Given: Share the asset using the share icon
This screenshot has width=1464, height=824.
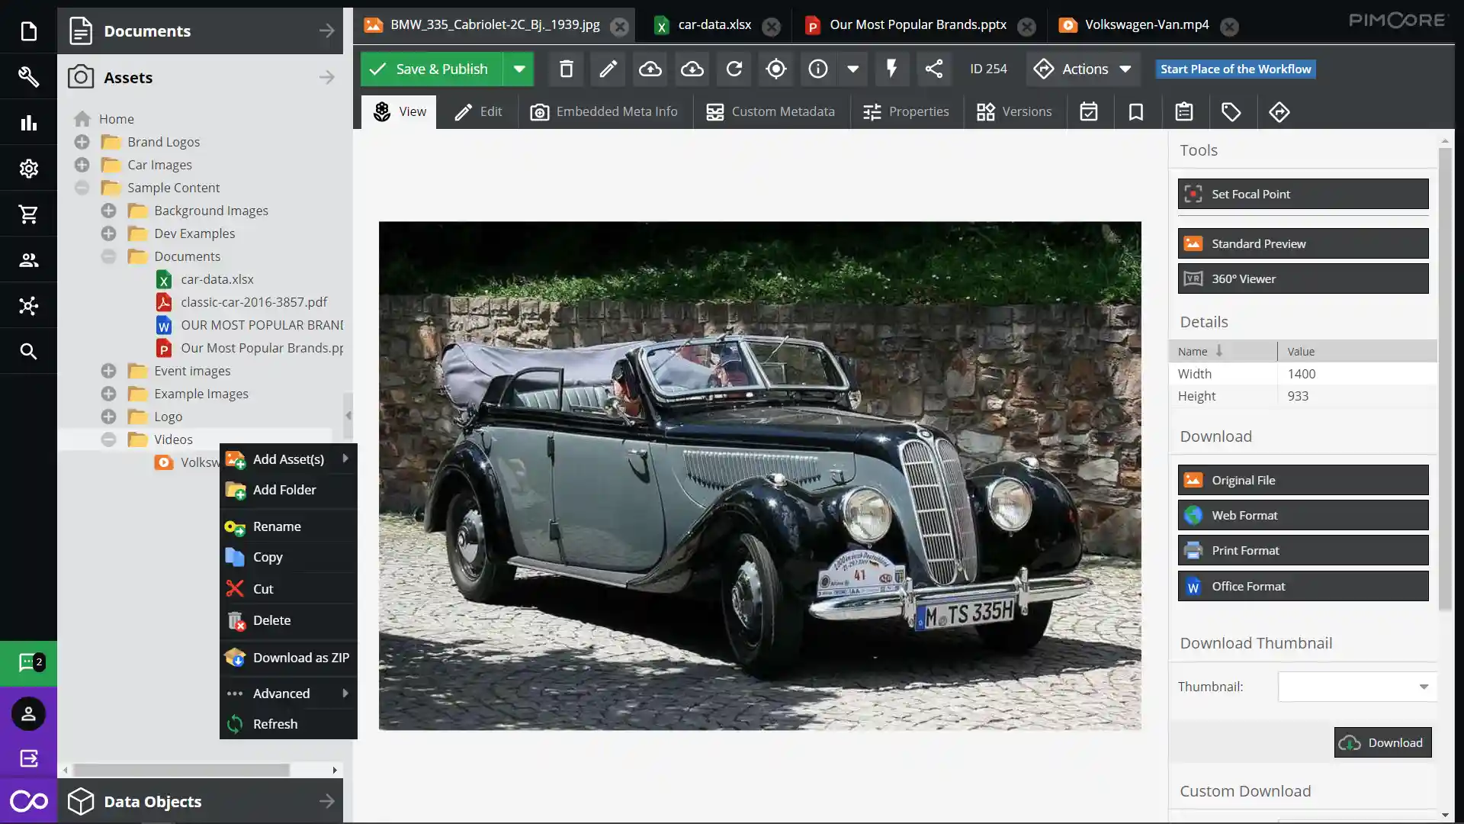Looking at the screenshot, I should pyautogui.click(x=933, y=69).
